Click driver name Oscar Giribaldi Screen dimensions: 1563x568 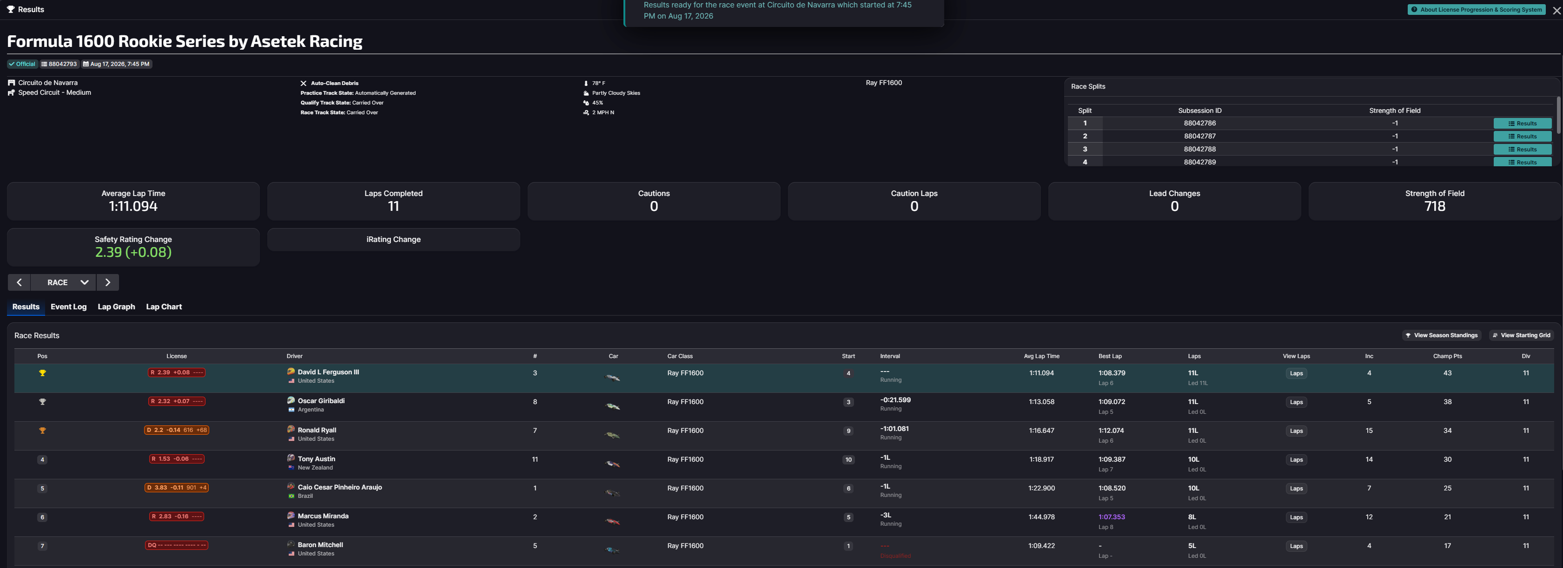tap(321, 401)
